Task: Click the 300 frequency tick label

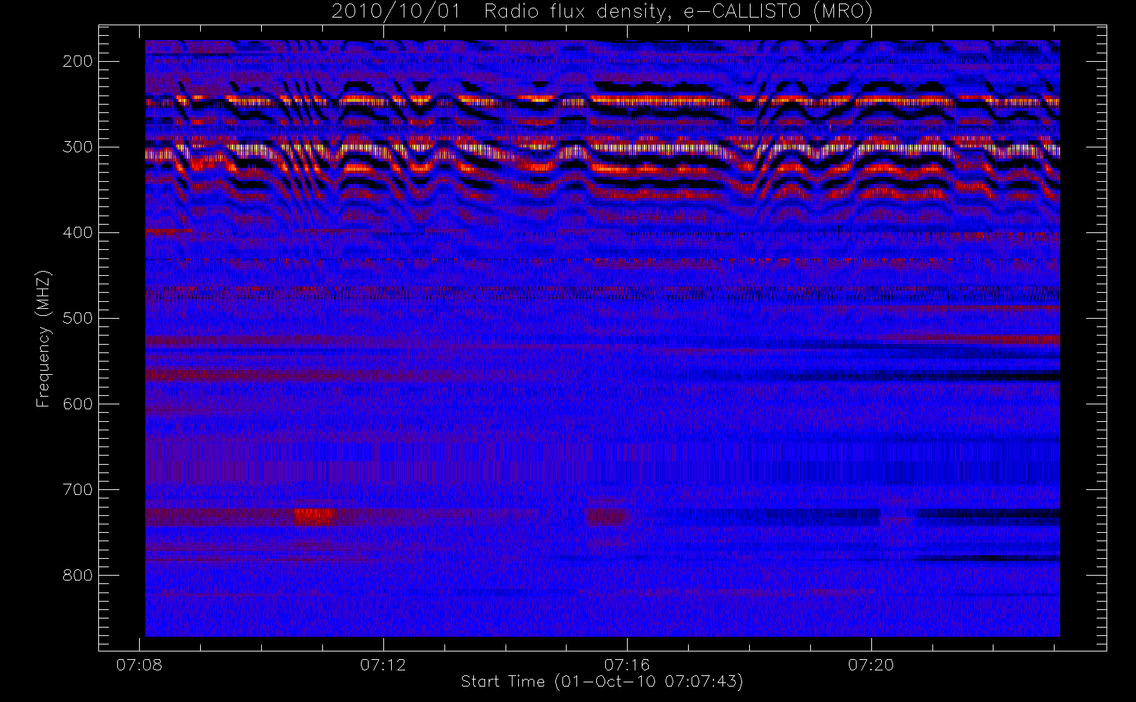Action: pos(78,147)
